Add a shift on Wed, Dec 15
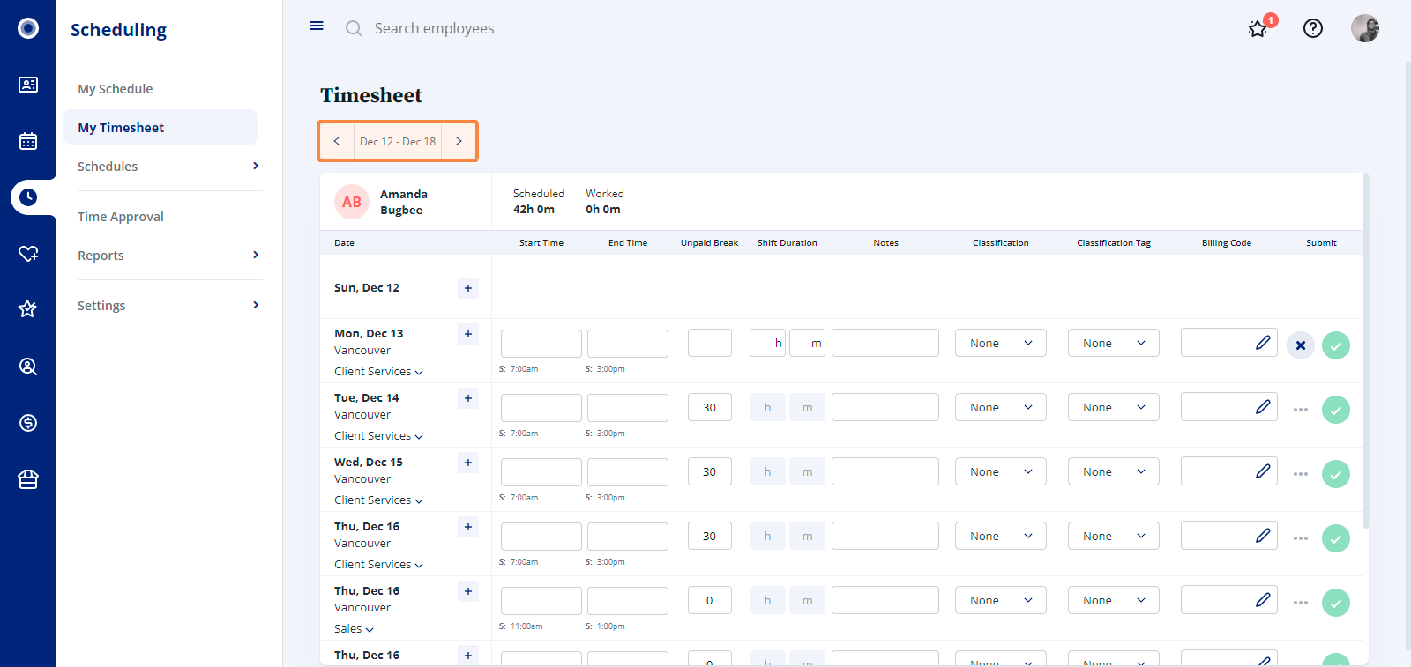This screenshot has width=1411, height=667. point(468,463)
